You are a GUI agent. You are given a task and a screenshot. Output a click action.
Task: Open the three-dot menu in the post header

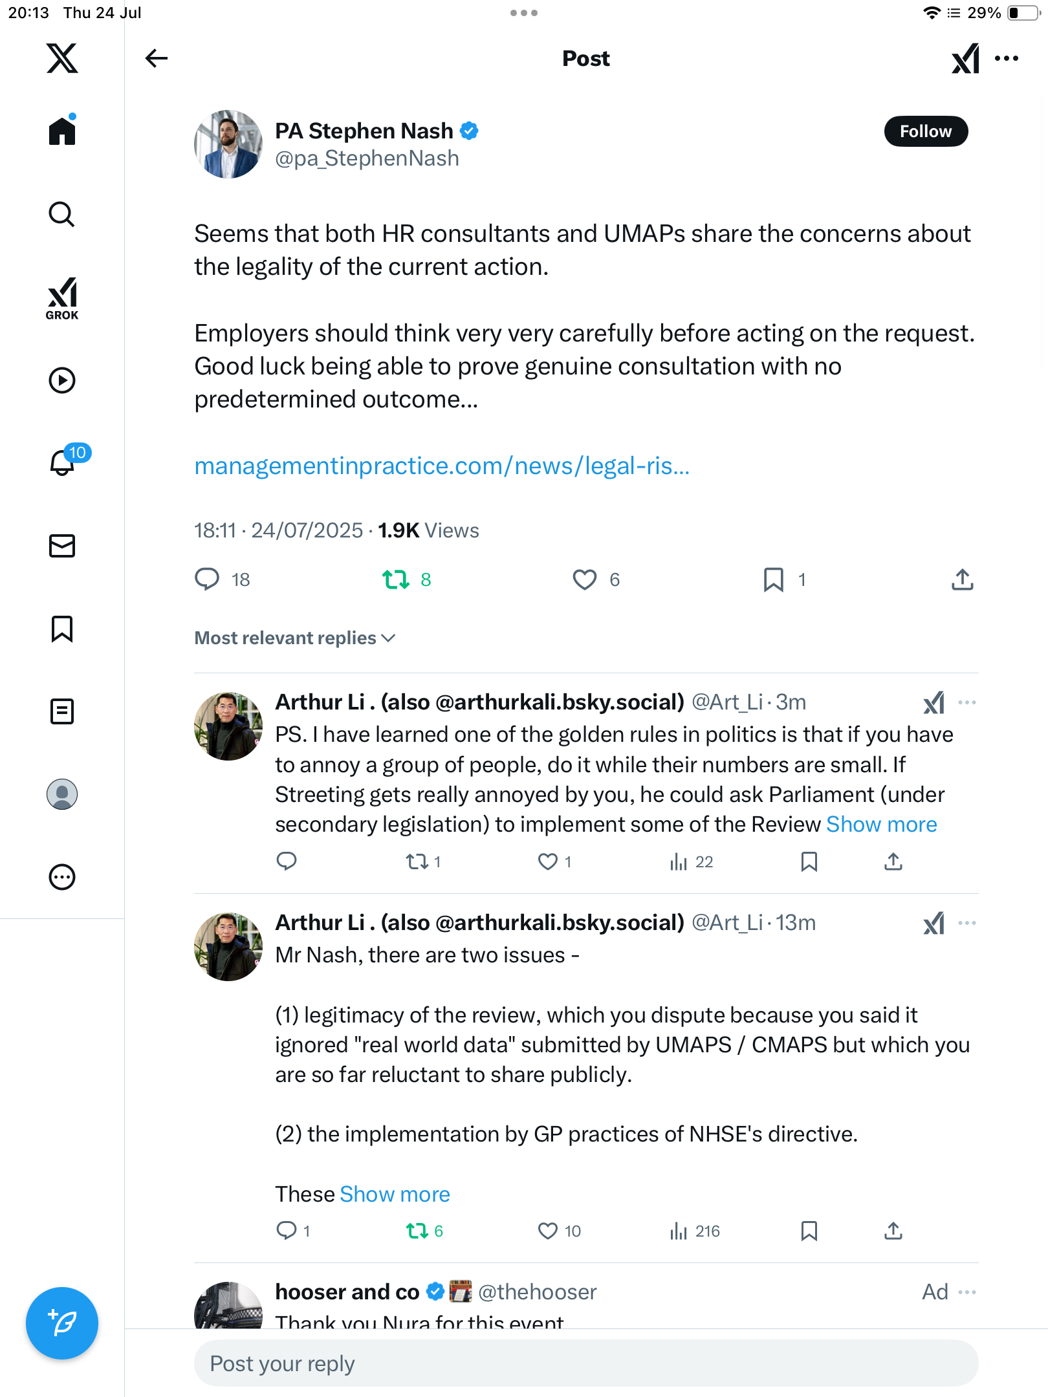1007,58
